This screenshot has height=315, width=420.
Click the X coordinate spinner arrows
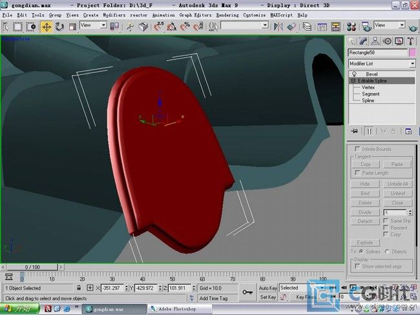(127, 288)
